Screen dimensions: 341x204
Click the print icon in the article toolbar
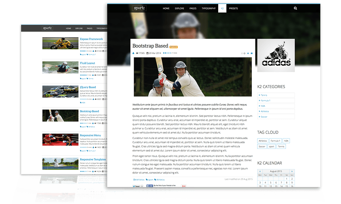point(248,53)
